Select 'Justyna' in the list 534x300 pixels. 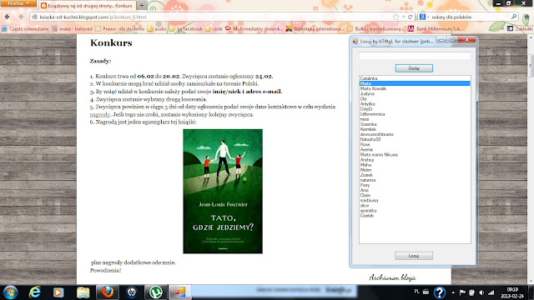tap(367, 93)
